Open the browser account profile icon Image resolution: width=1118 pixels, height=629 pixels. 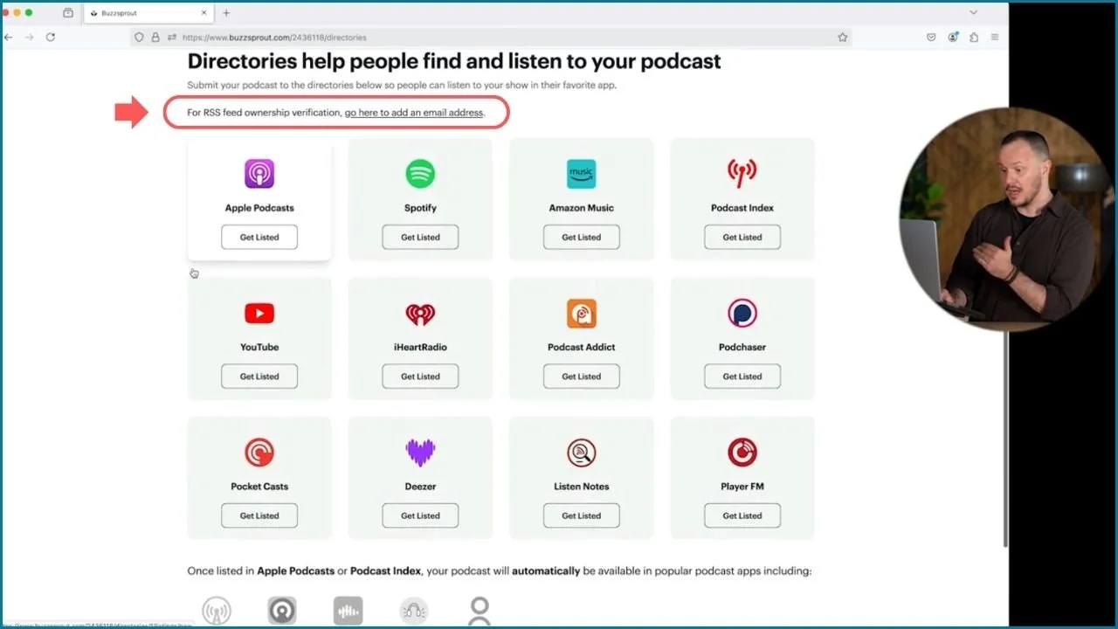[953, 38]
